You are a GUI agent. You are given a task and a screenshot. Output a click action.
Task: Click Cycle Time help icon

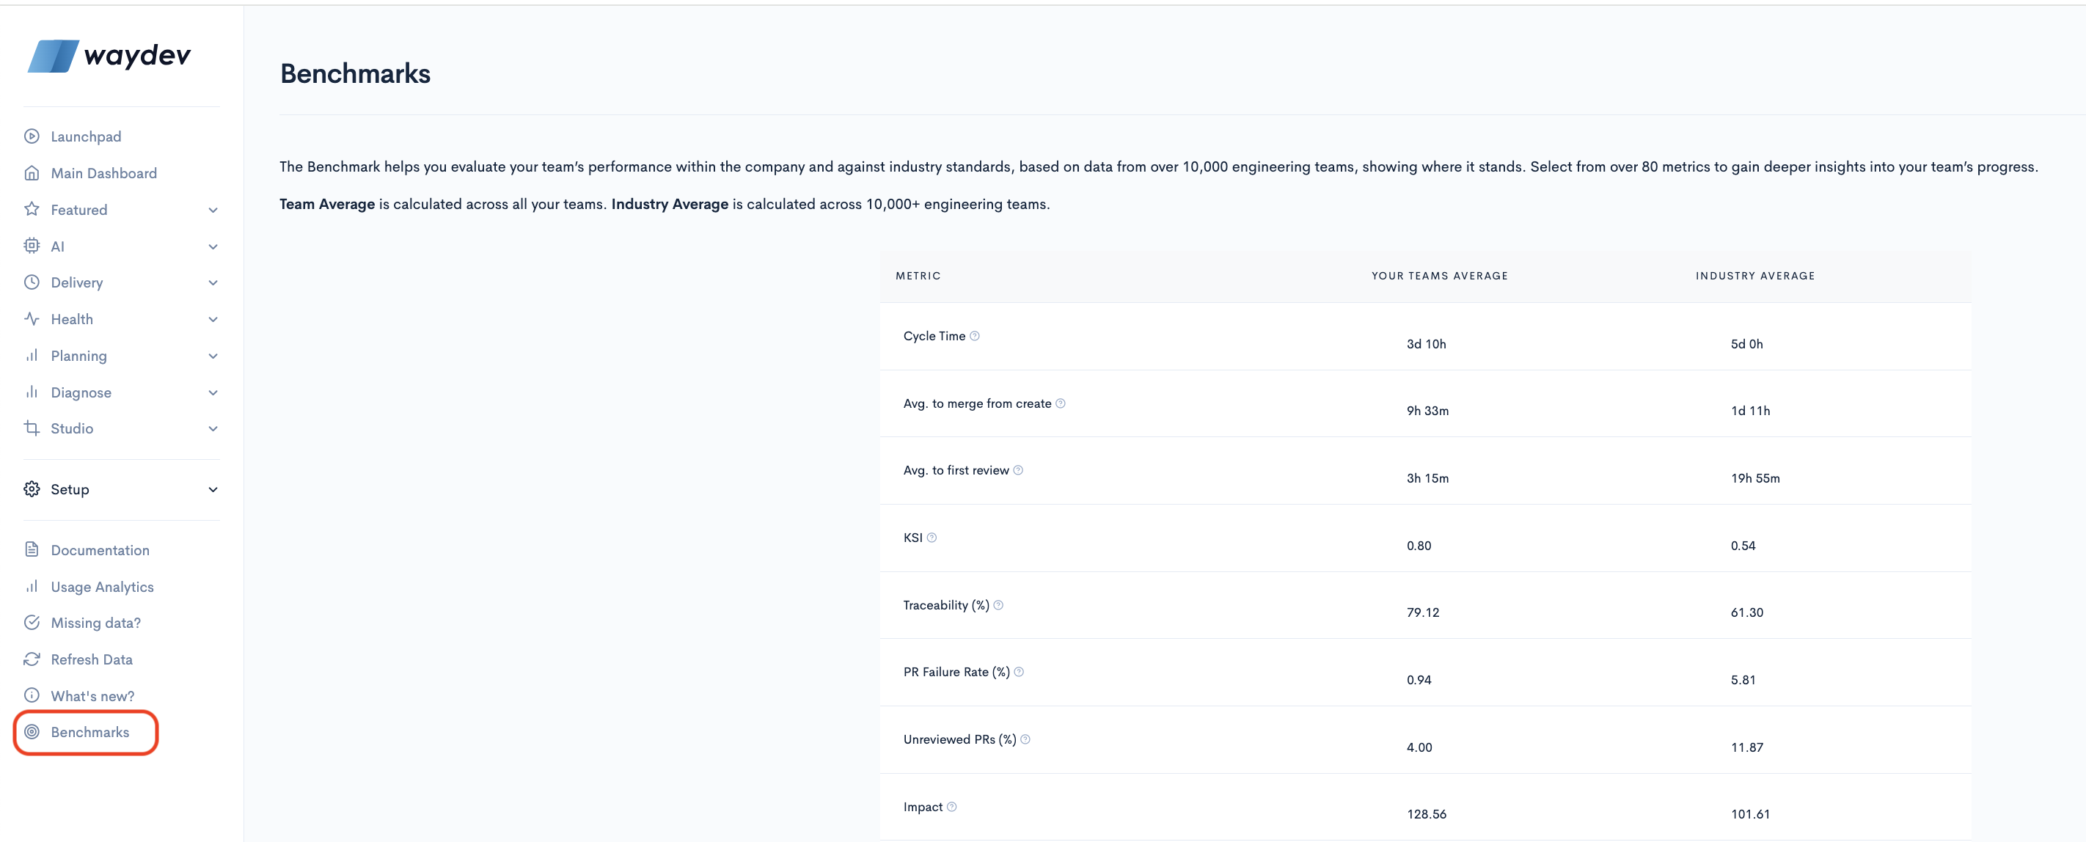pyautogui.click(x=975, y=336)
